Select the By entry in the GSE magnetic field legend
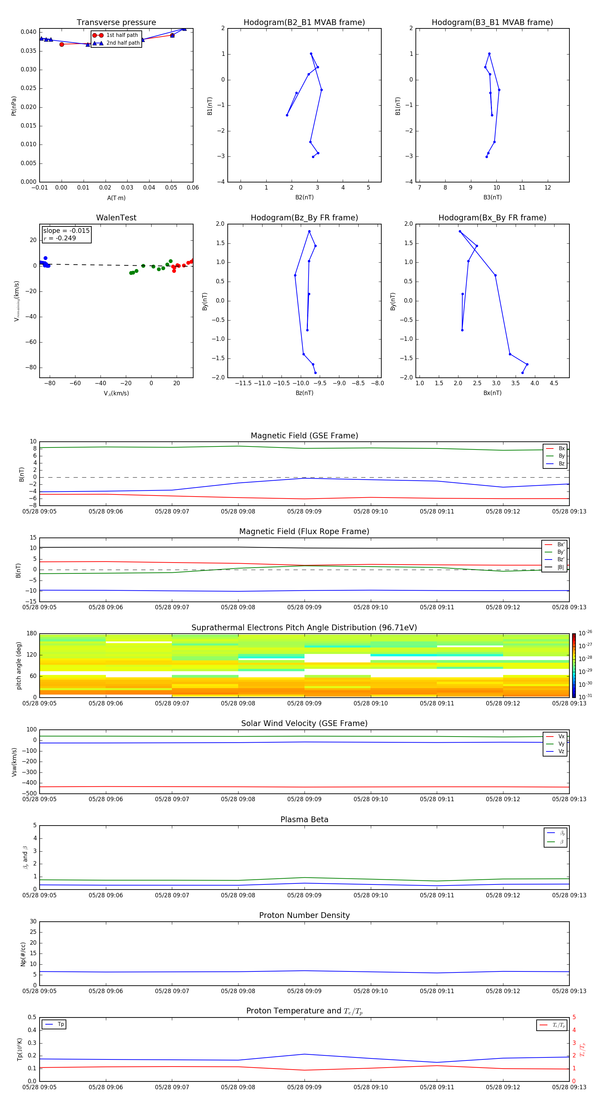 tap(555, 456)
